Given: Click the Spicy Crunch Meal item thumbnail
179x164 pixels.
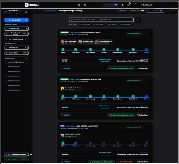Looking at the screenshot, I should click(x=62, y=42).
